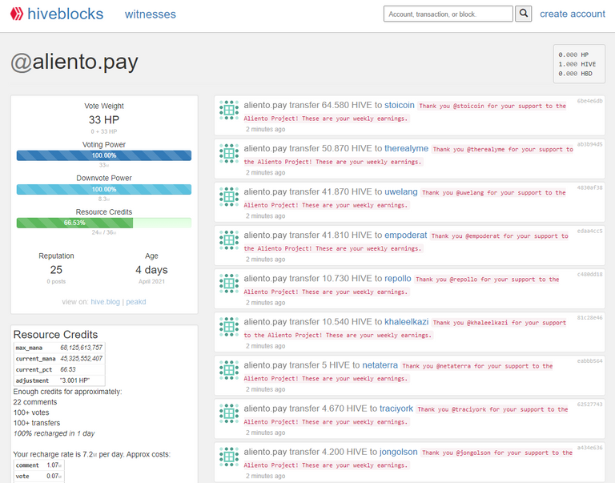Viewport: 615px width, 483px height.
Task: Open avatar icon on repollo transfer row
Action: click(x=229, y=284)
